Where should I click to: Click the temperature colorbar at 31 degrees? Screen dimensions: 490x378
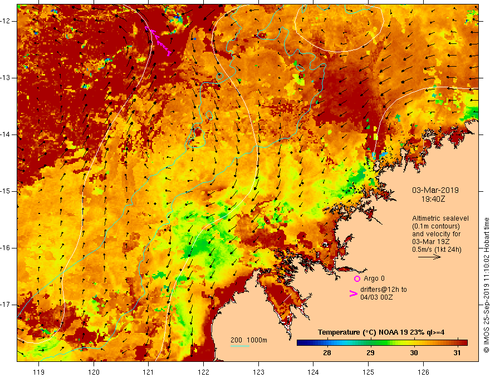(457, 343)
